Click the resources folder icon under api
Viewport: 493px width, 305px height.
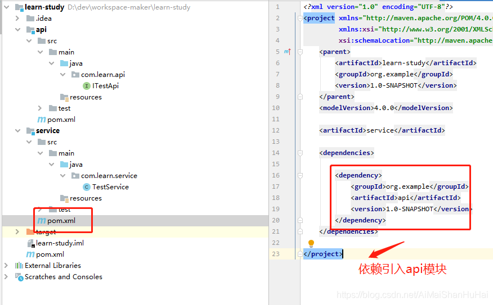tap(65, 97)
